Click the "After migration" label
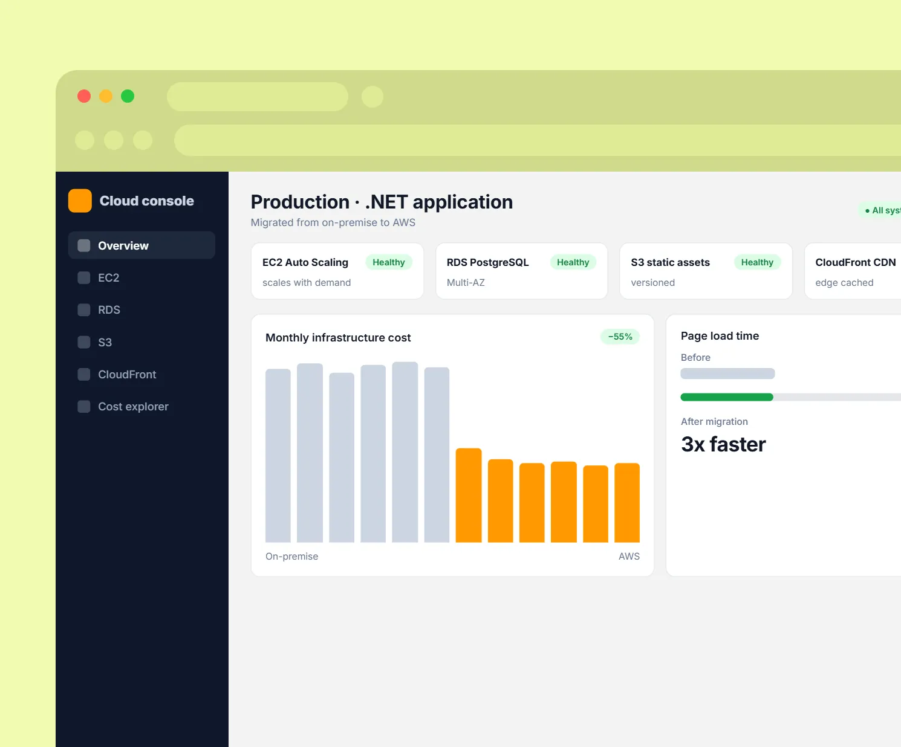901x747 pixels. [714, 421]
